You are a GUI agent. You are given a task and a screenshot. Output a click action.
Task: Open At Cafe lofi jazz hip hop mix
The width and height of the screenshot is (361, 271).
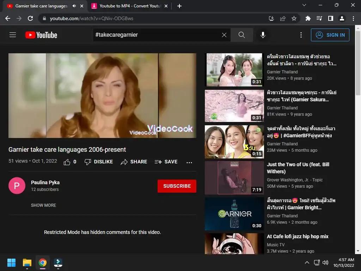(x=298, y=236)
